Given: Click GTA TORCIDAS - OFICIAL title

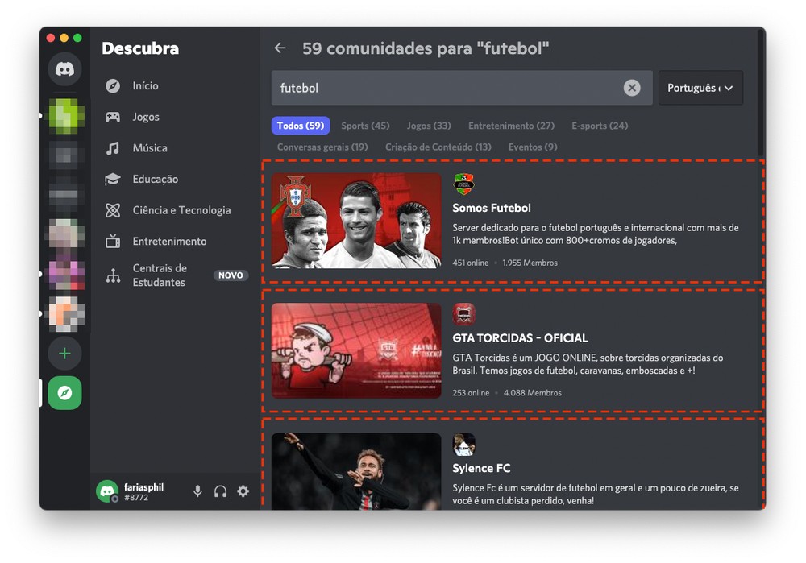Looking at the screenshot, I should click(520, 338).
